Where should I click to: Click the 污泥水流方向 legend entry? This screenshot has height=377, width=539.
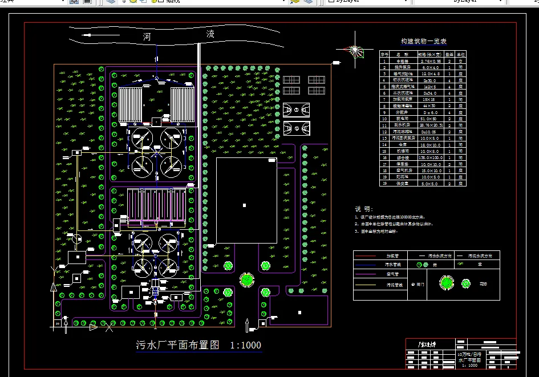pyautogui.click(x=475, y=256)
